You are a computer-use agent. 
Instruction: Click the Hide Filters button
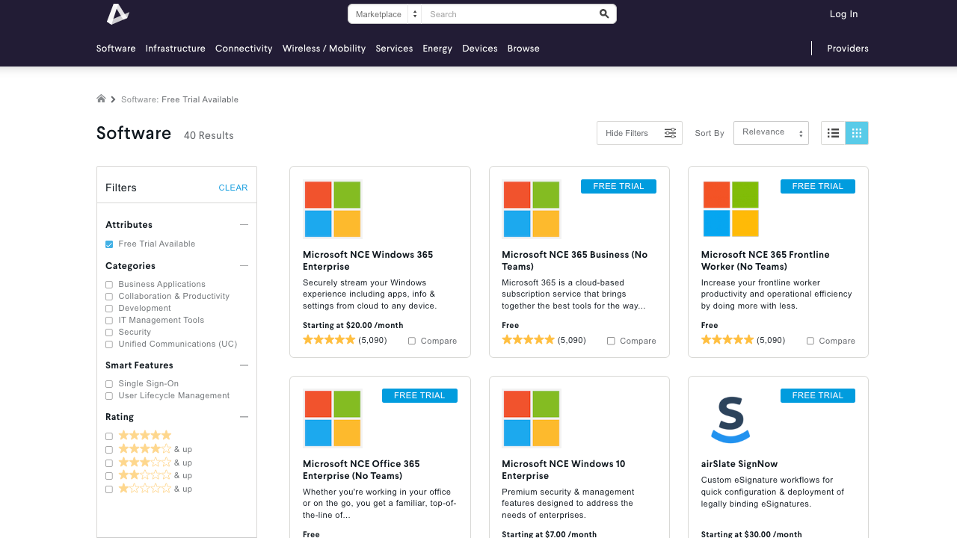coord(639,133)
